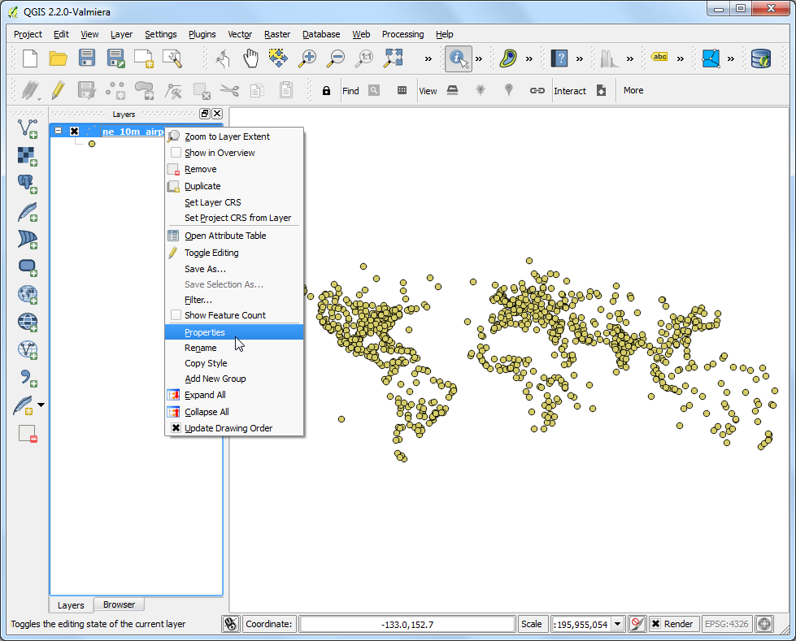The image size is (796, 641).
Task: Activate the Identify Features tool
Action: pyautogui.click(x=459, y=58)
